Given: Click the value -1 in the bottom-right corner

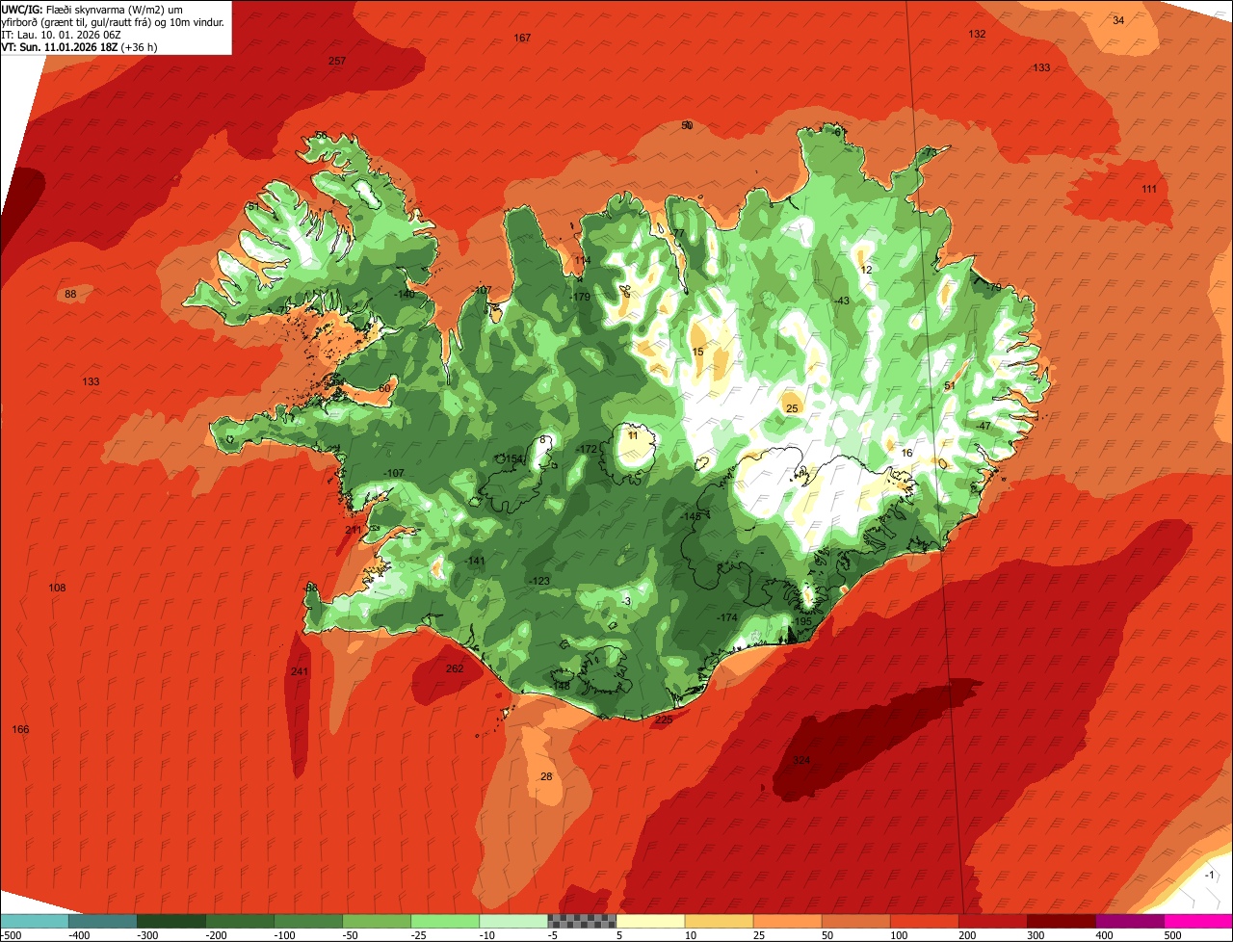Looking at the screenshot, I should (1210, 875).
